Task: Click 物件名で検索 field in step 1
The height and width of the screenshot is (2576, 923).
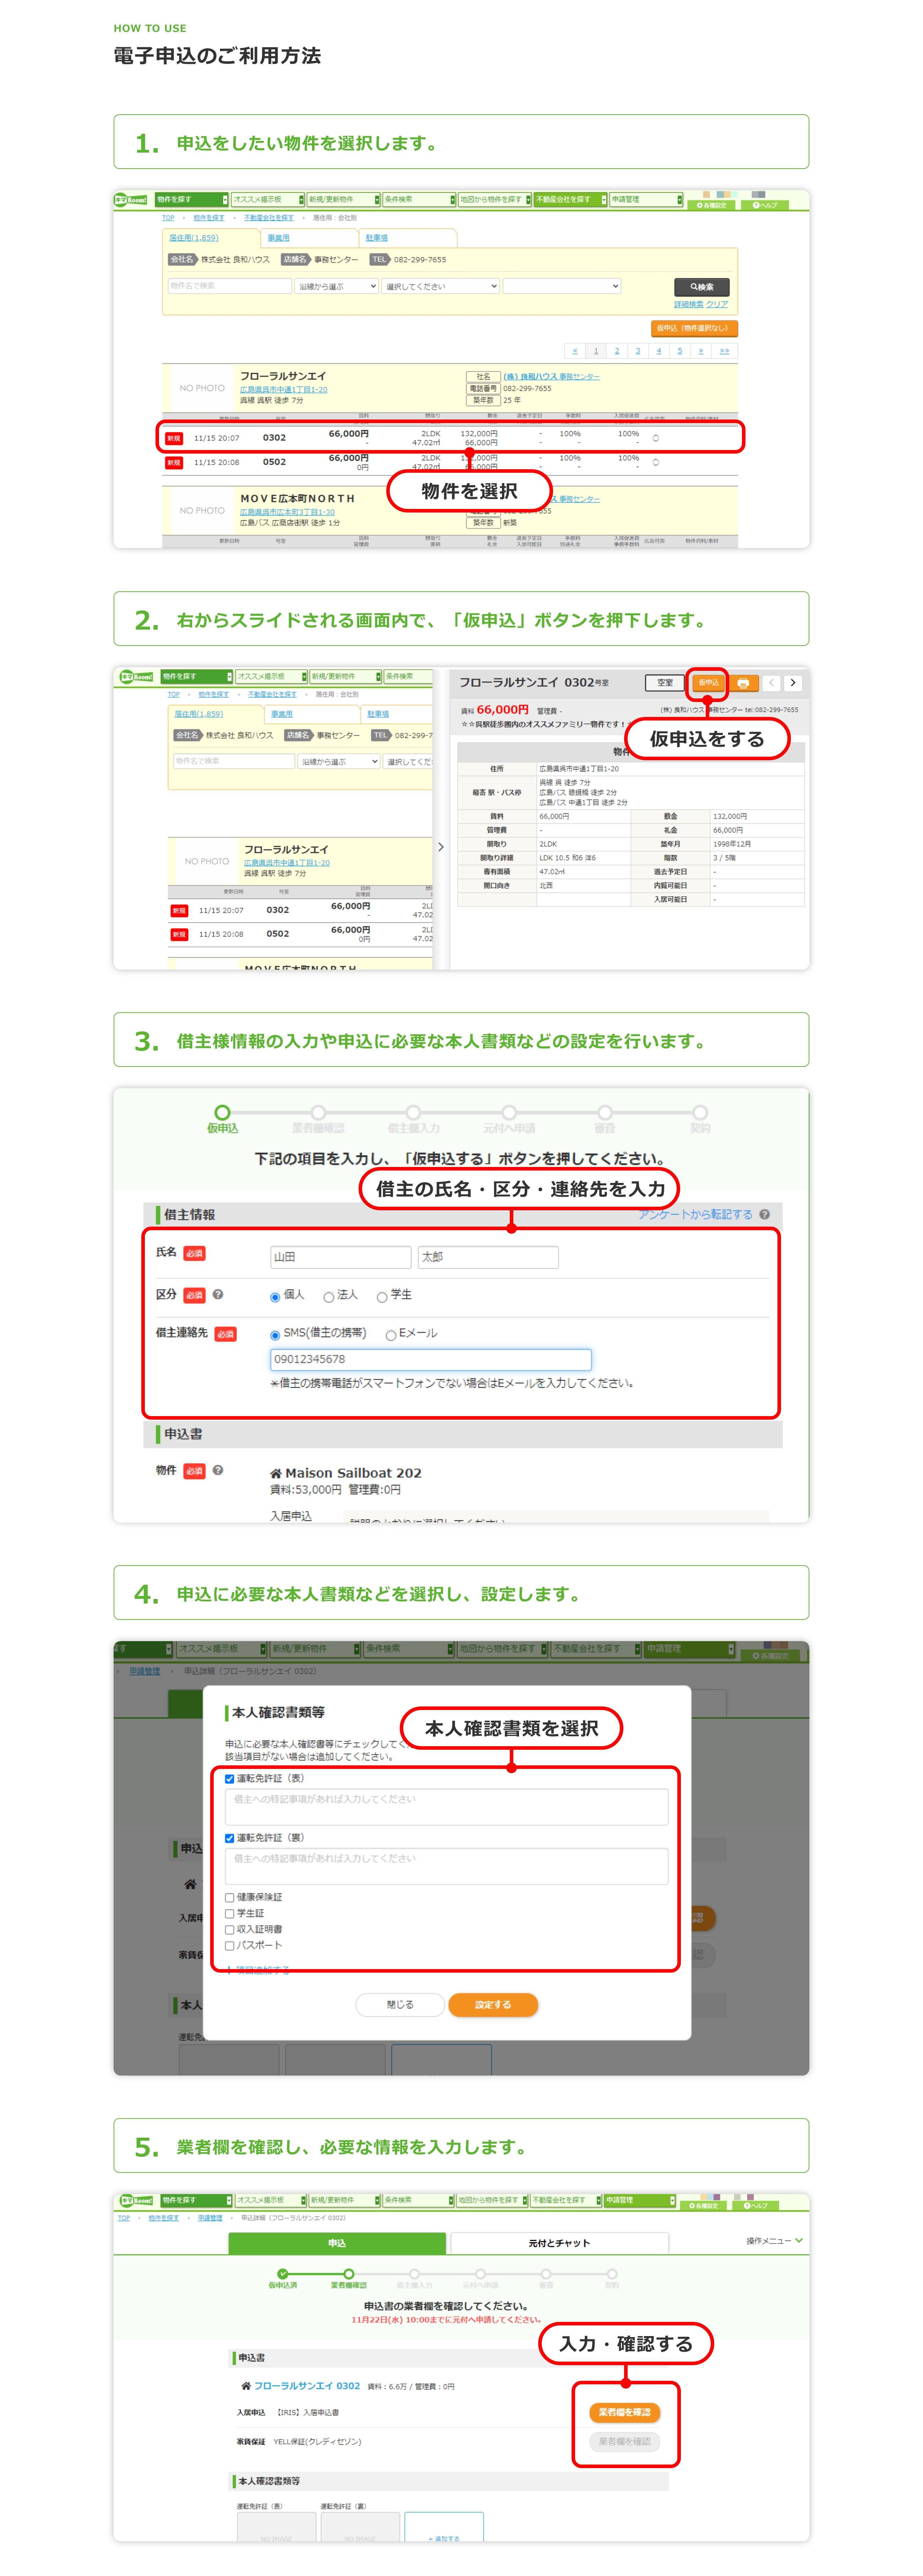Action: pyautogui.click(x=230, y=286)
